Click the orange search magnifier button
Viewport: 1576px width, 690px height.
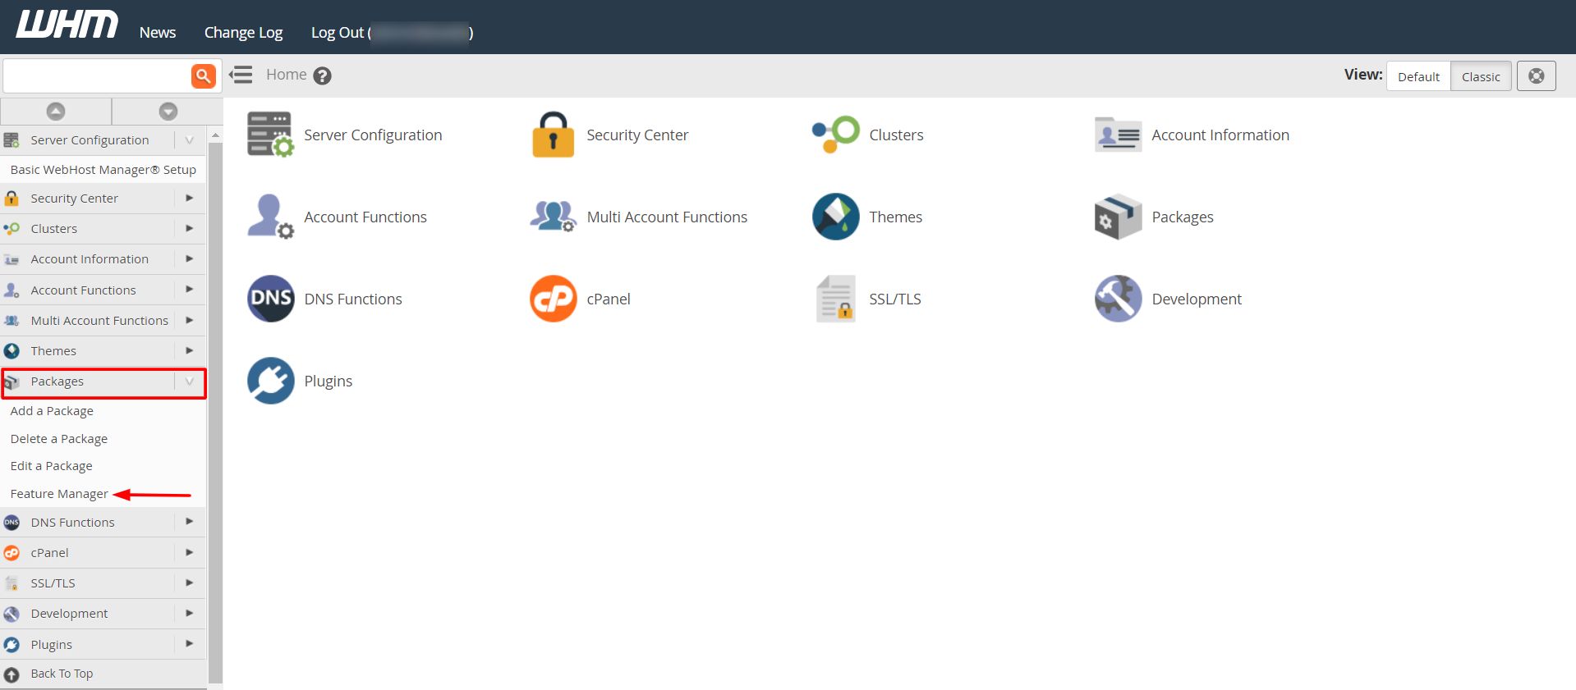coord(203,75)
